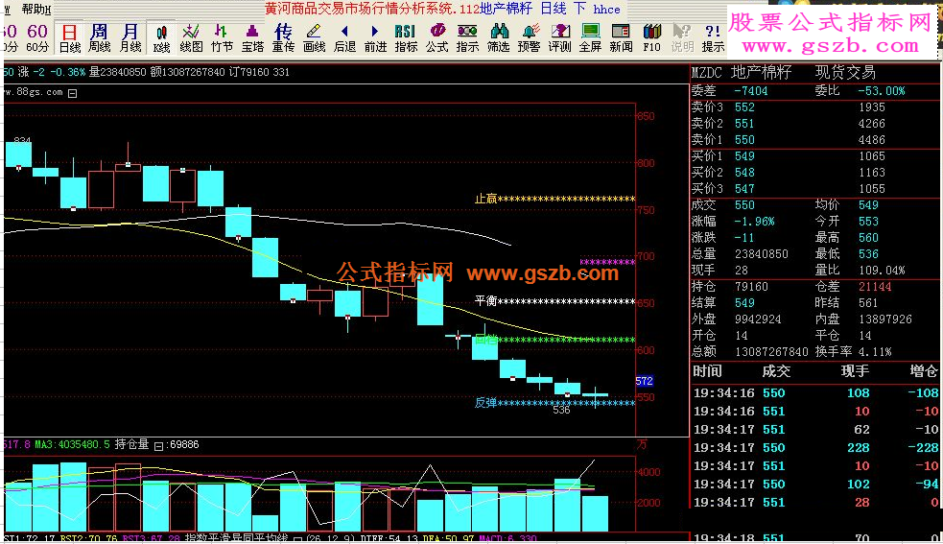The width and height of the screenshot is (943, 544).
Task: Click the 增仓 column header
Action: [x=924, y=371]
